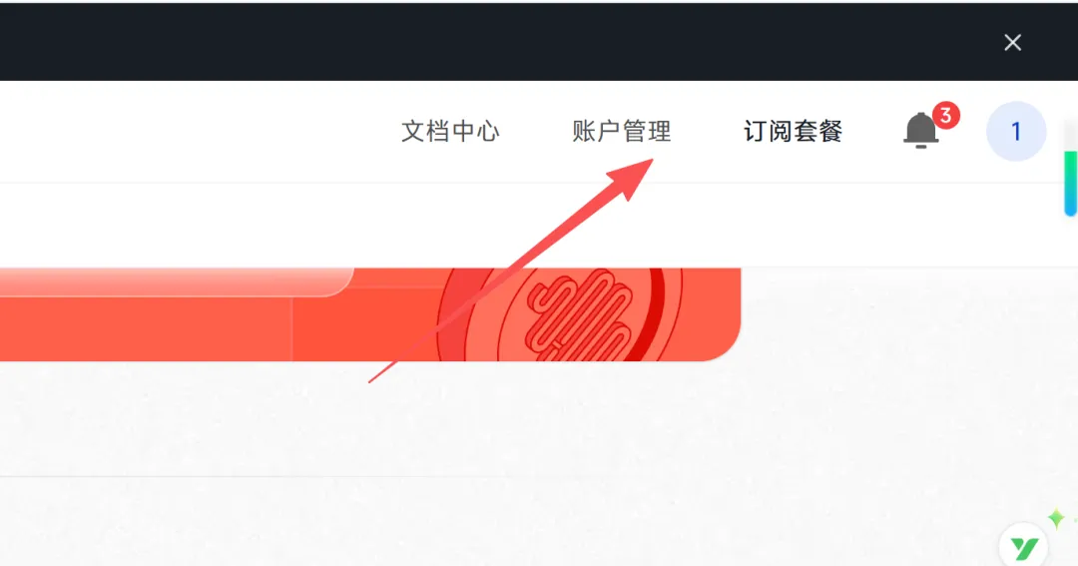The height and width of the screenshot is (566, 1078).
Task: Visit the documentation center link 文档中心
Action: [450, 132]
